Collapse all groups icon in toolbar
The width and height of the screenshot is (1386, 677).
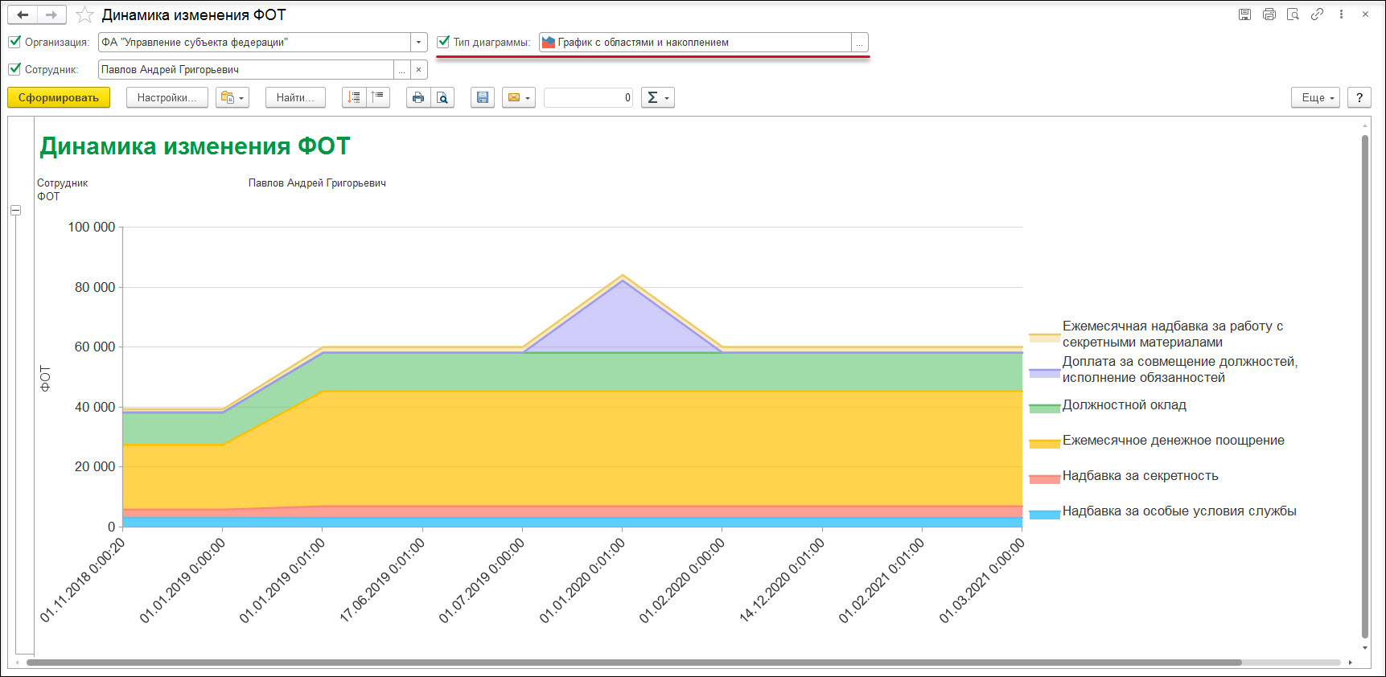coord(378,97)
